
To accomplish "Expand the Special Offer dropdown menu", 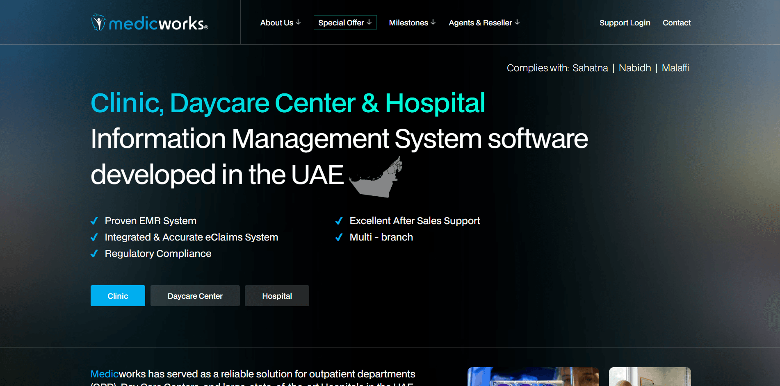I will tap(345, 23).
